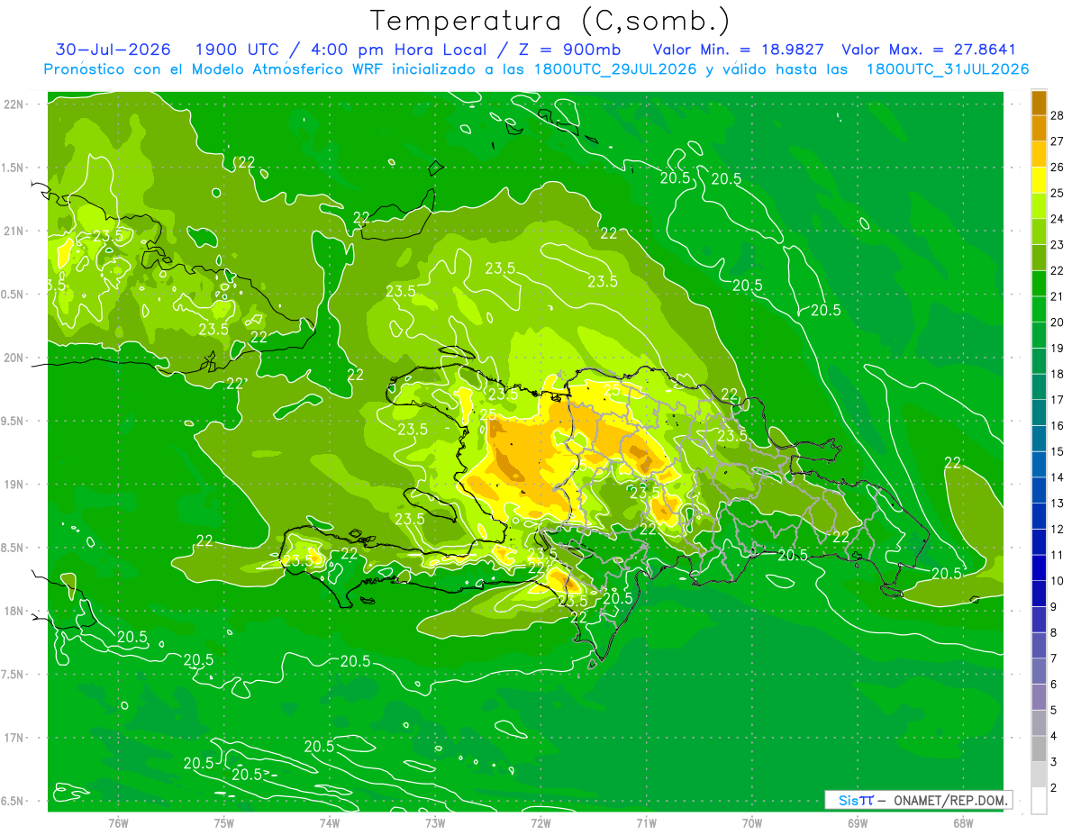Click the "22N" latitude axis label

[x=14, y=104]
